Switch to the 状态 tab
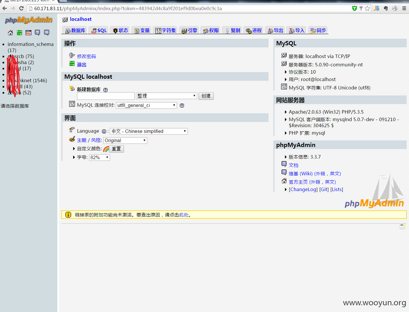Screen dimensions: 409x312 pyautogui.click(x=120, y=30)
